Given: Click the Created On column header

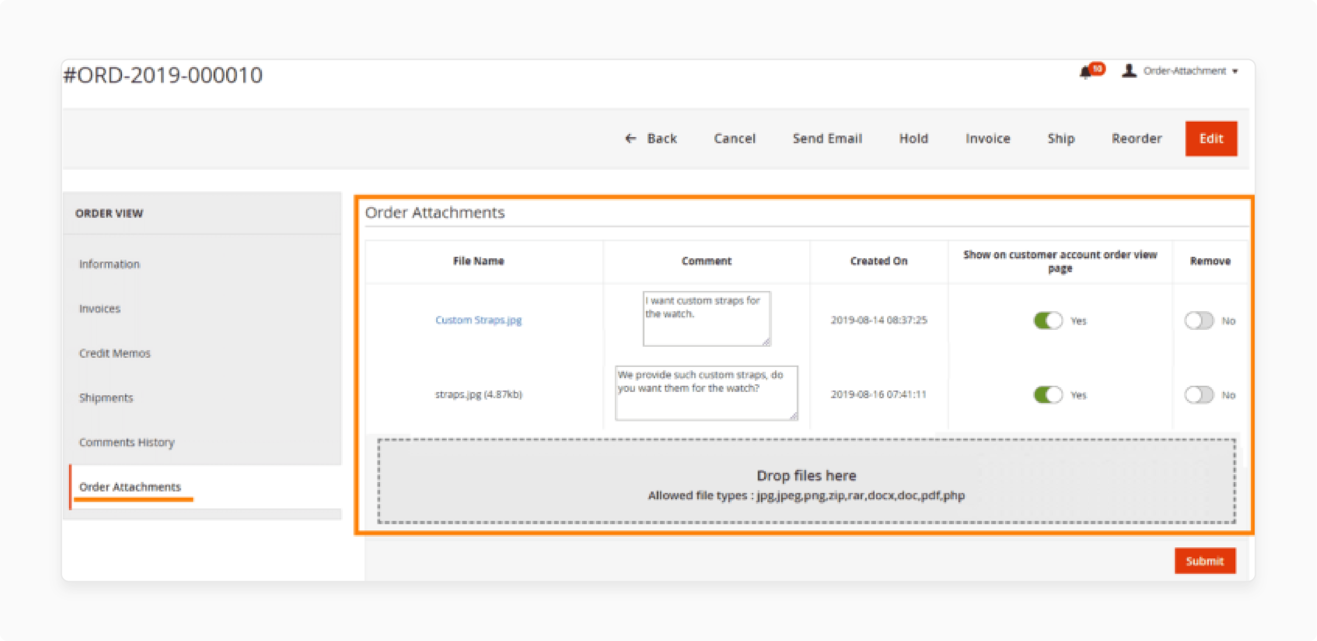Looking at the screenshot, I should 878,261.
